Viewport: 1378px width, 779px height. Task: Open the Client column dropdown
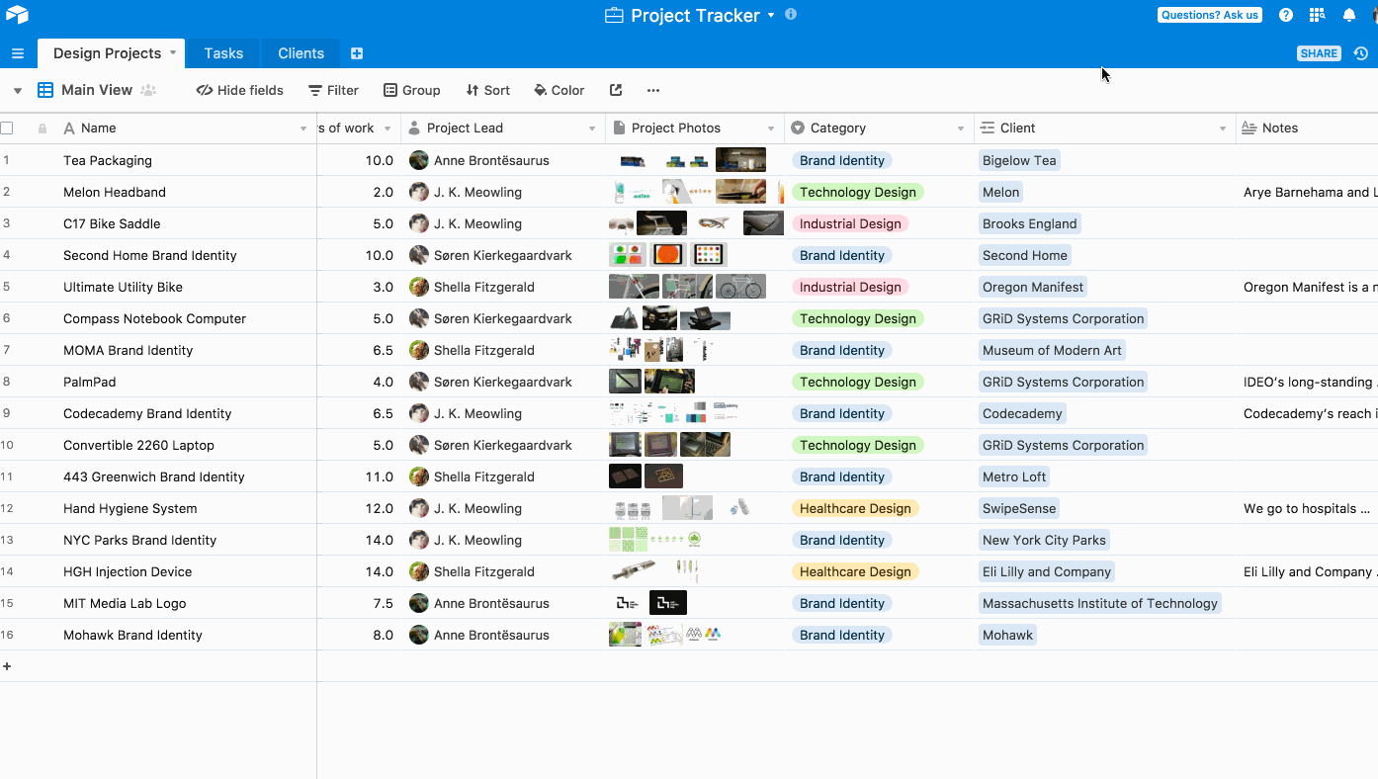1223,129
